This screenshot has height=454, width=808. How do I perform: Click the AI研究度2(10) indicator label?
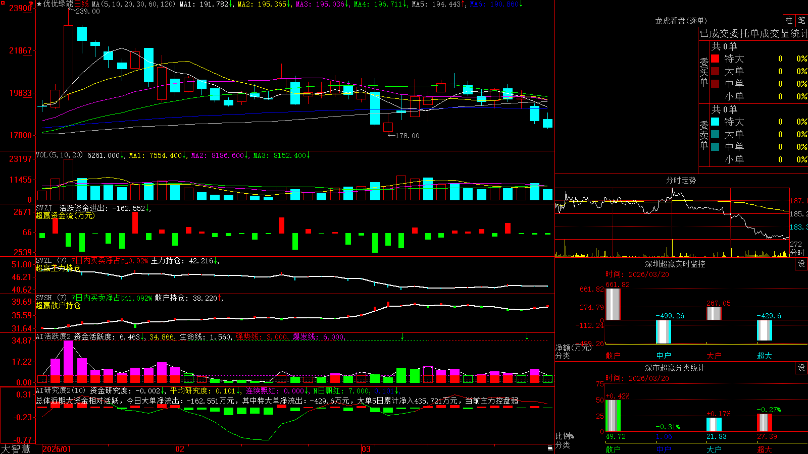[x=61, y=390]
